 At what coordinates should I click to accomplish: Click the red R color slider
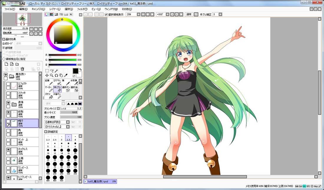point(63,55)
